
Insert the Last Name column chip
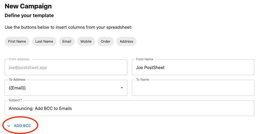pyautogui.click(x=44, y=41)
